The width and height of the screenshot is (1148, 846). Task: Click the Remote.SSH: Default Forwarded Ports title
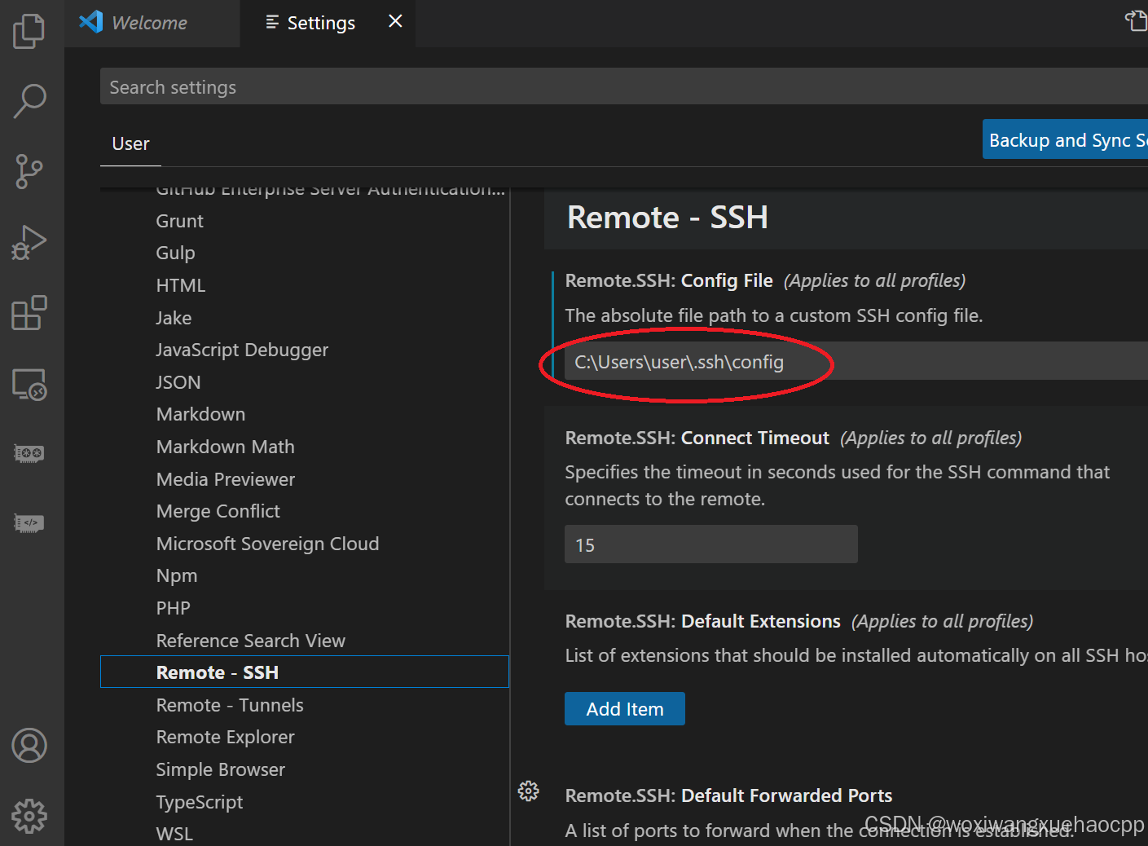(728, 795)
